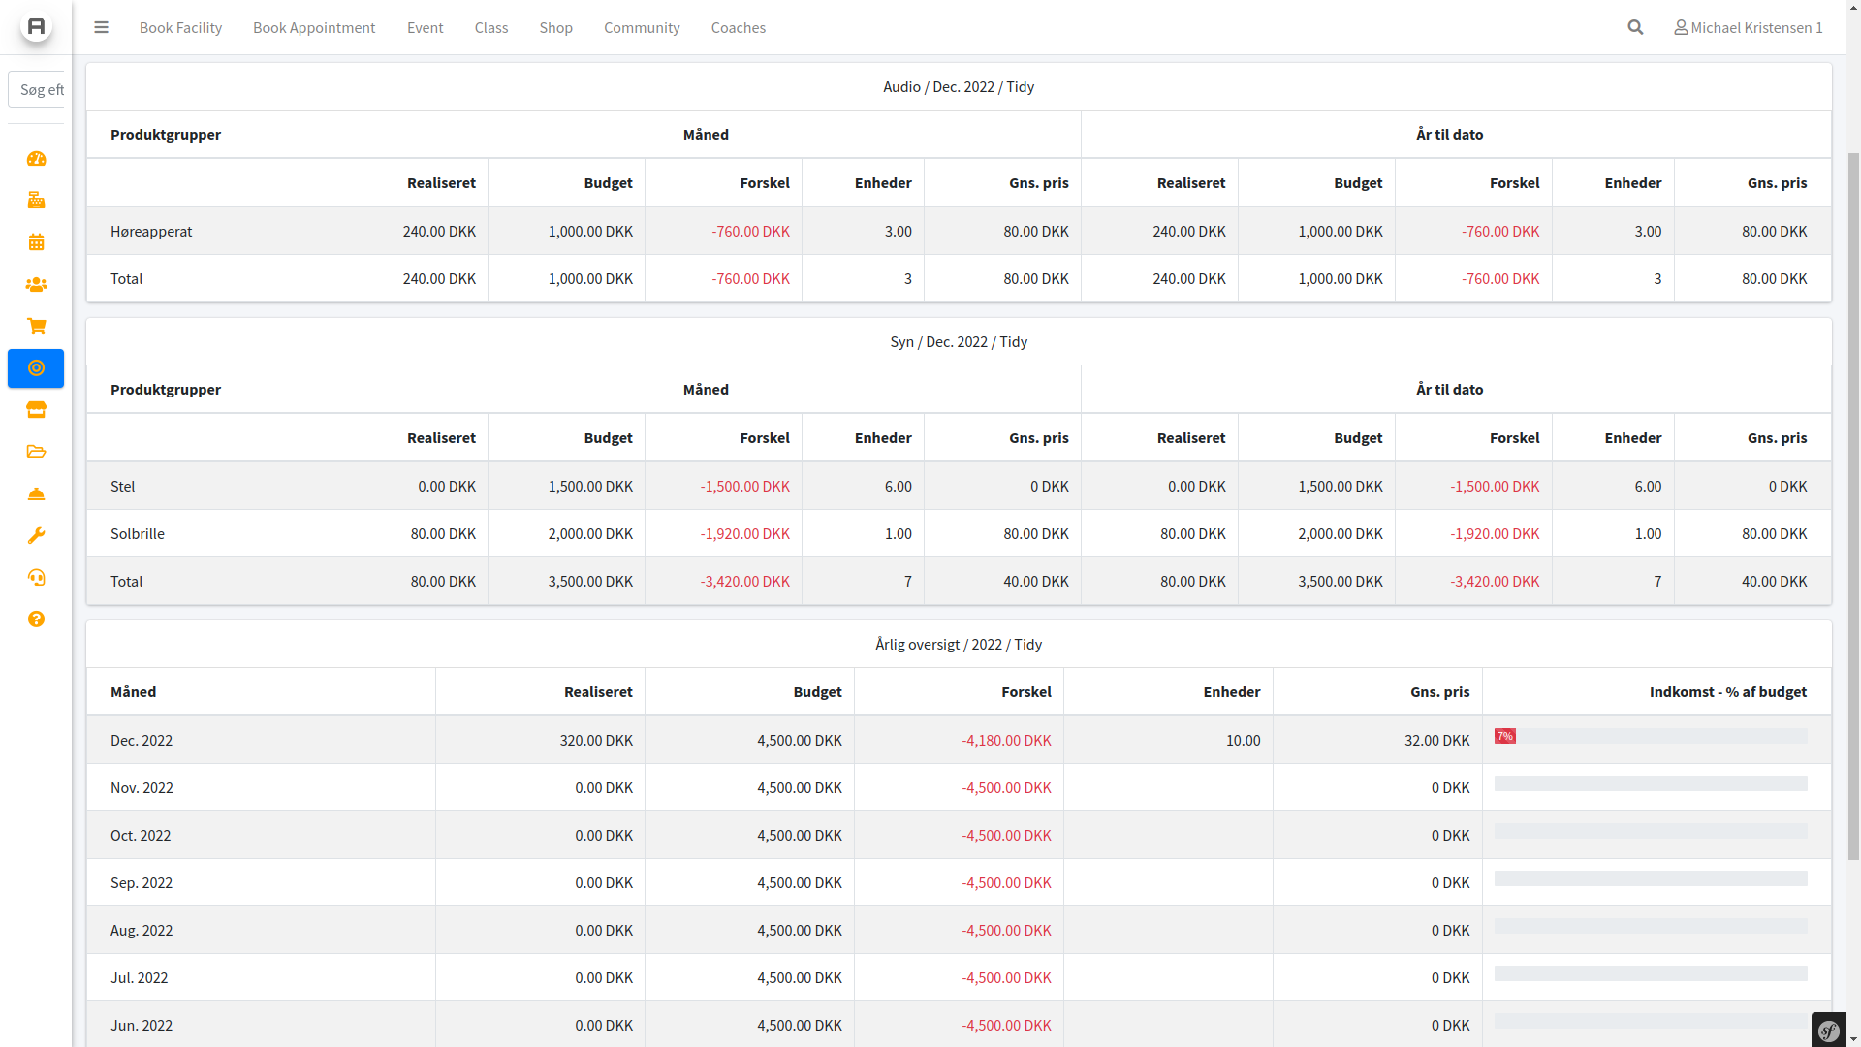Click the Dec. 2022 budget progress bar
1861x1047 pixels.
[1650, 737]
